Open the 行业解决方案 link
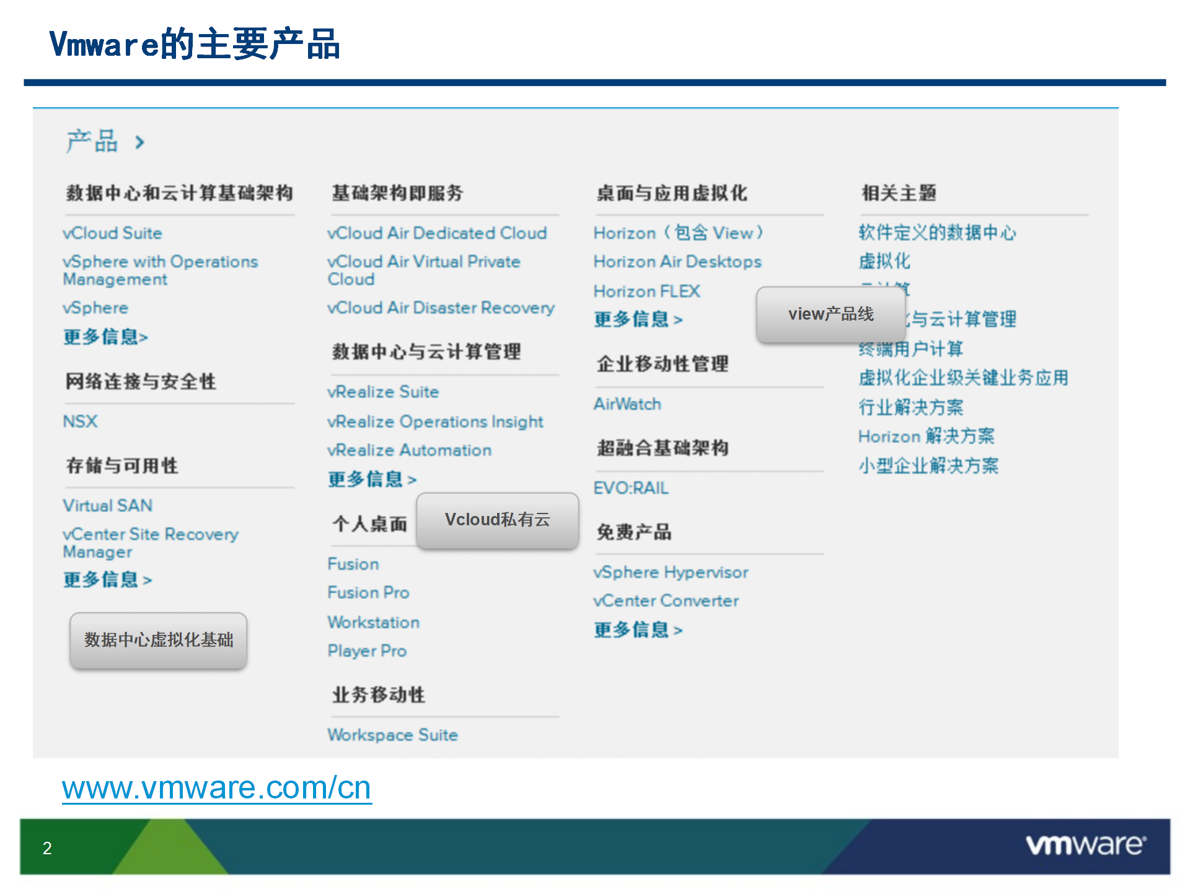Screen dimensions: 1190x892 tap(911, 408)
